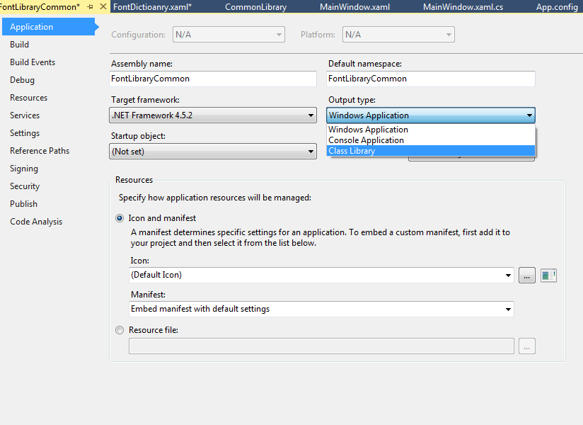Image resolution: width=583 pixels, height=425 pixels.
Task: Switch to the MainWindow.xaml tab
Action: [354, 6]
